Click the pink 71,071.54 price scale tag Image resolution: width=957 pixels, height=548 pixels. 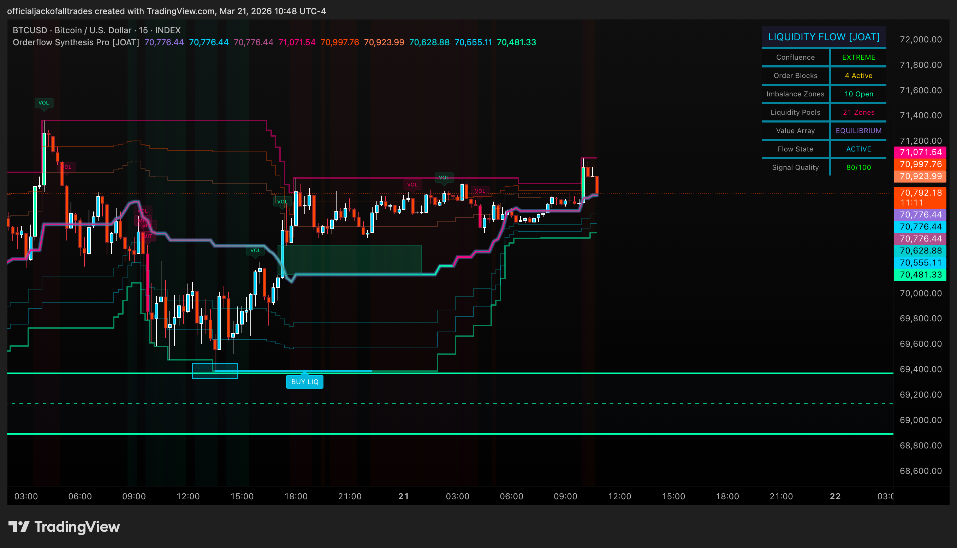coord(920,153)
